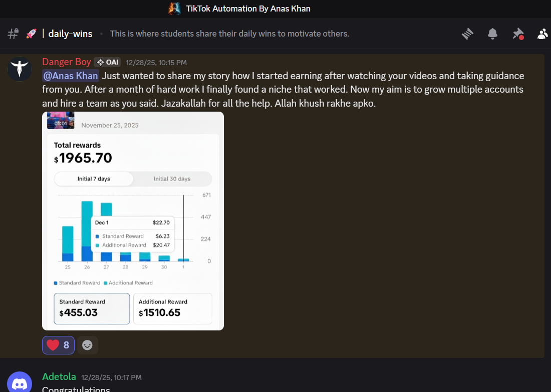Image resolution: width=551 pixels, height=392 pixels.
Task: Click the Additional Reward $1510.65 card
Action: point(172,308)
